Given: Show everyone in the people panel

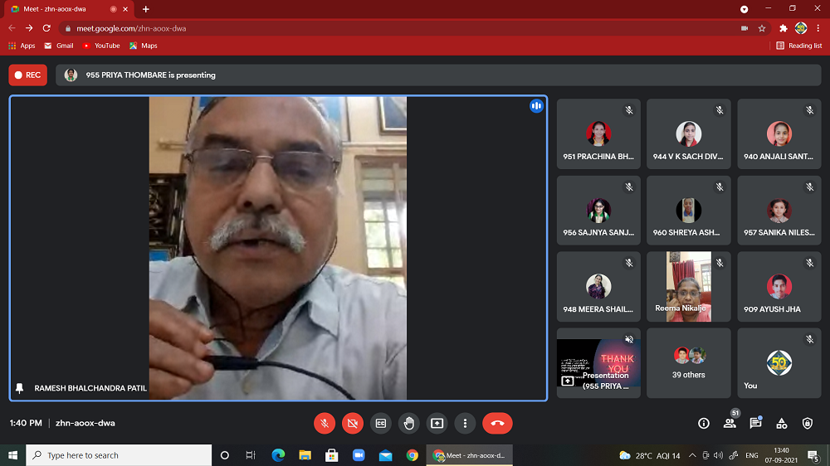Looking at the screenshot, I should 730,423.
